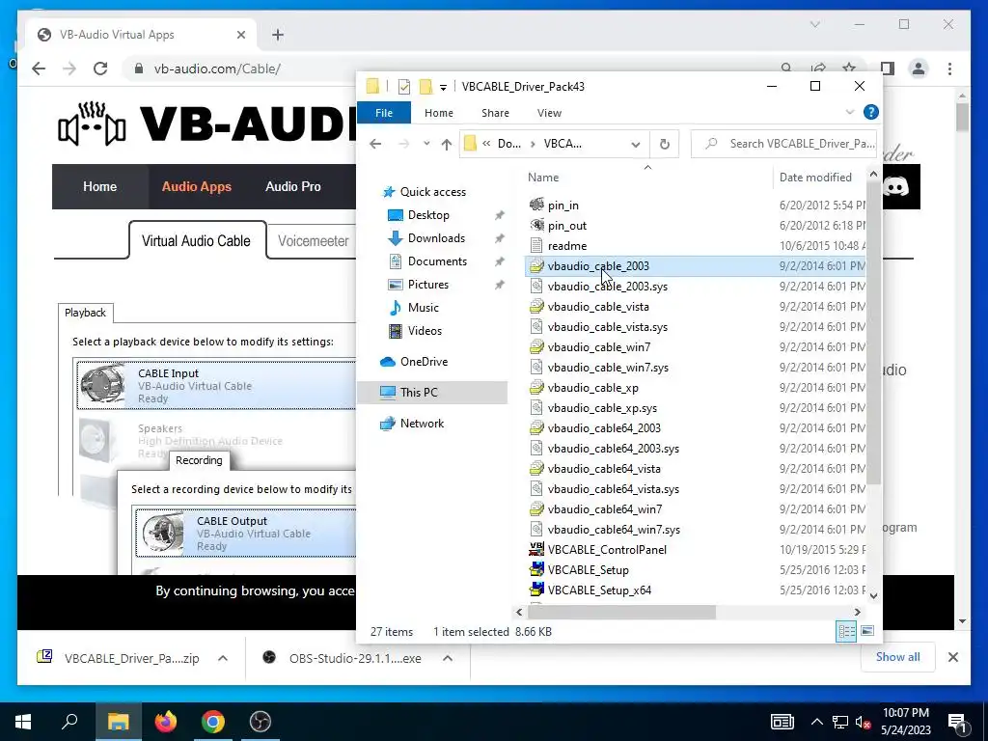Click the New folder quick access icon
The height and width of the screenshot is (741, 988).
[425, 86]
